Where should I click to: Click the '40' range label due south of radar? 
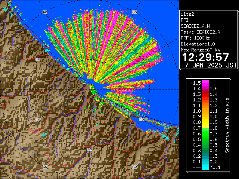[x=90, y=149]
